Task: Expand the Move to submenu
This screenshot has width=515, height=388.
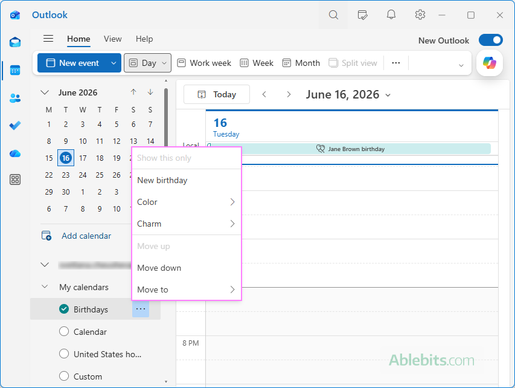Action: (x=187, y=289)
